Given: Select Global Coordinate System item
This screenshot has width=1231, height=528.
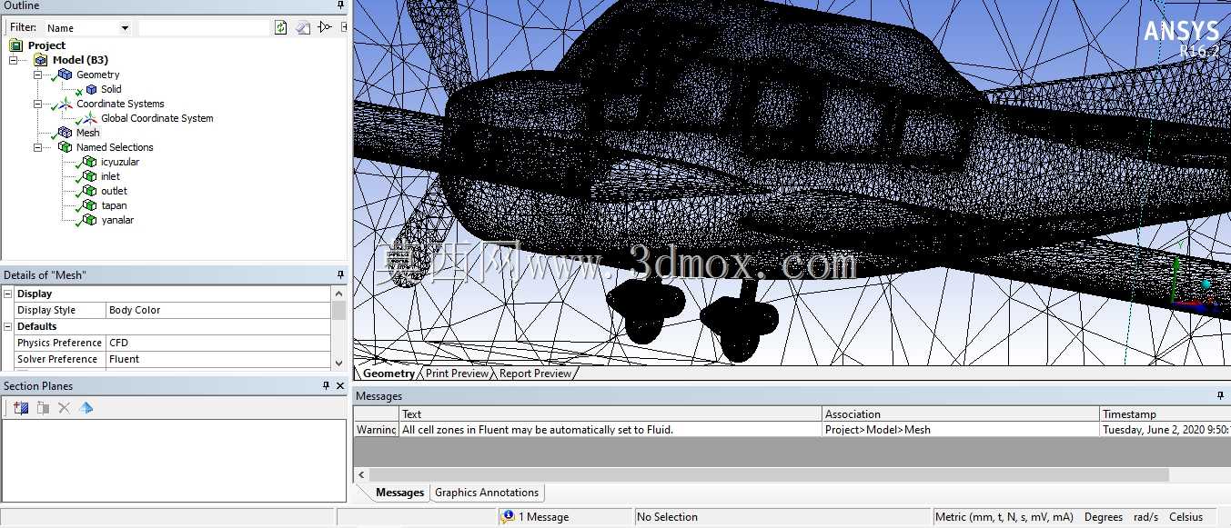Looking at the screenshot, I should (x=156, y=118).
